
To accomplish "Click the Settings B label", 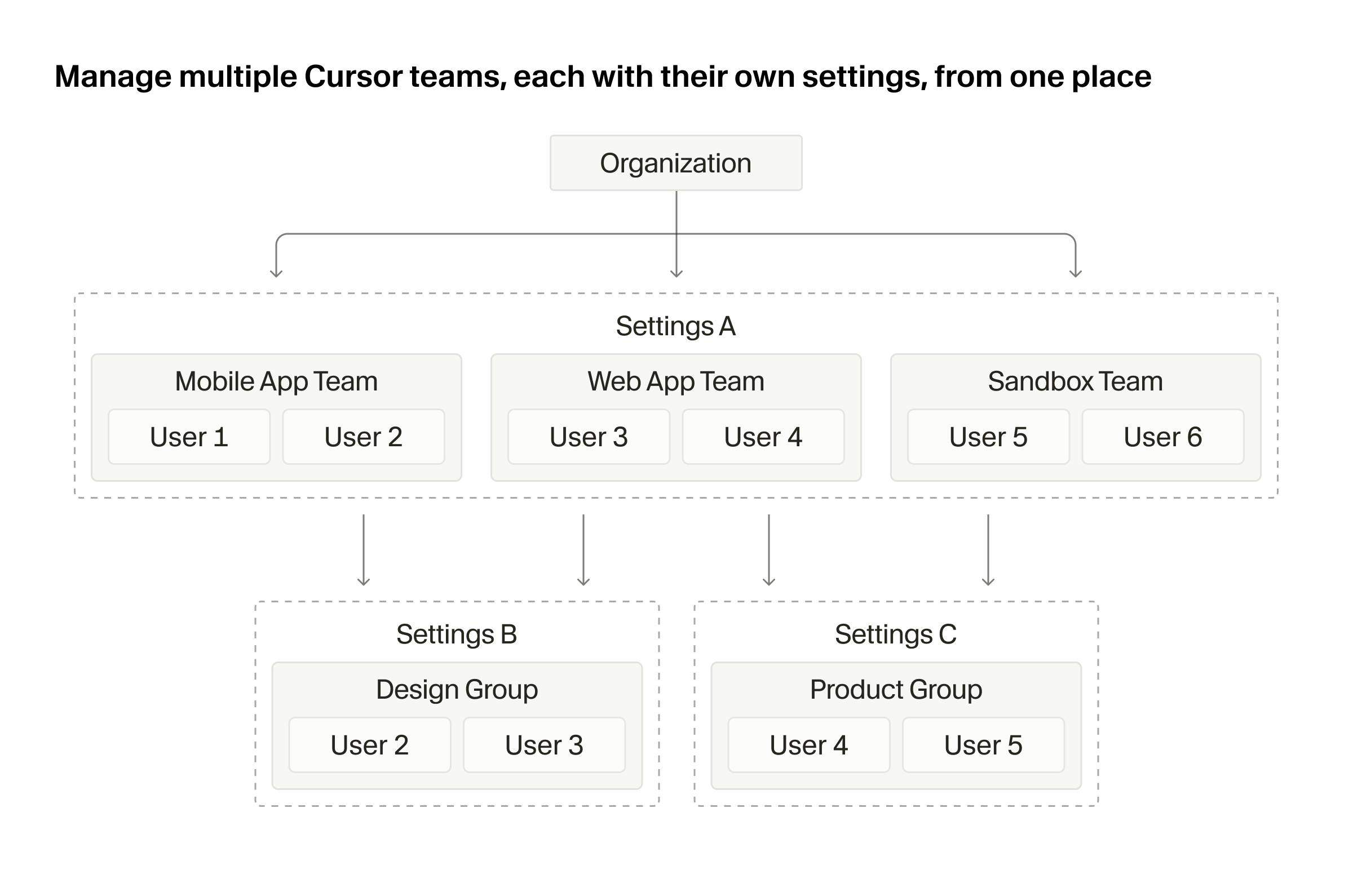I will click(457, 634).
